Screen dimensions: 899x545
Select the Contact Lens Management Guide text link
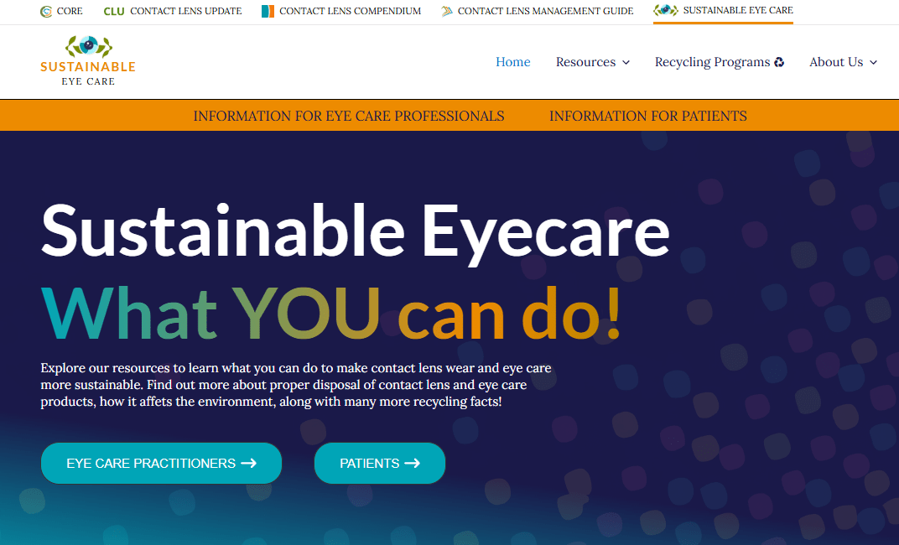(545, 12)
